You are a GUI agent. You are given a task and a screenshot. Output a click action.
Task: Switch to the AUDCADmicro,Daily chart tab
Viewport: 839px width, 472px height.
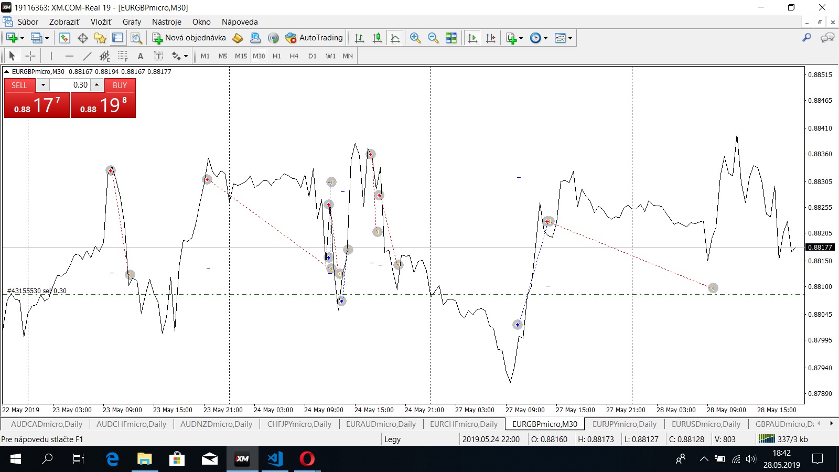tap(47, 424)
